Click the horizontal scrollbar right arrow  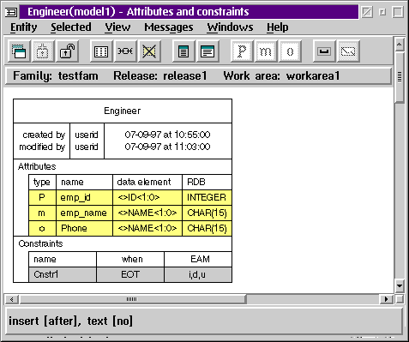[387, 299]
